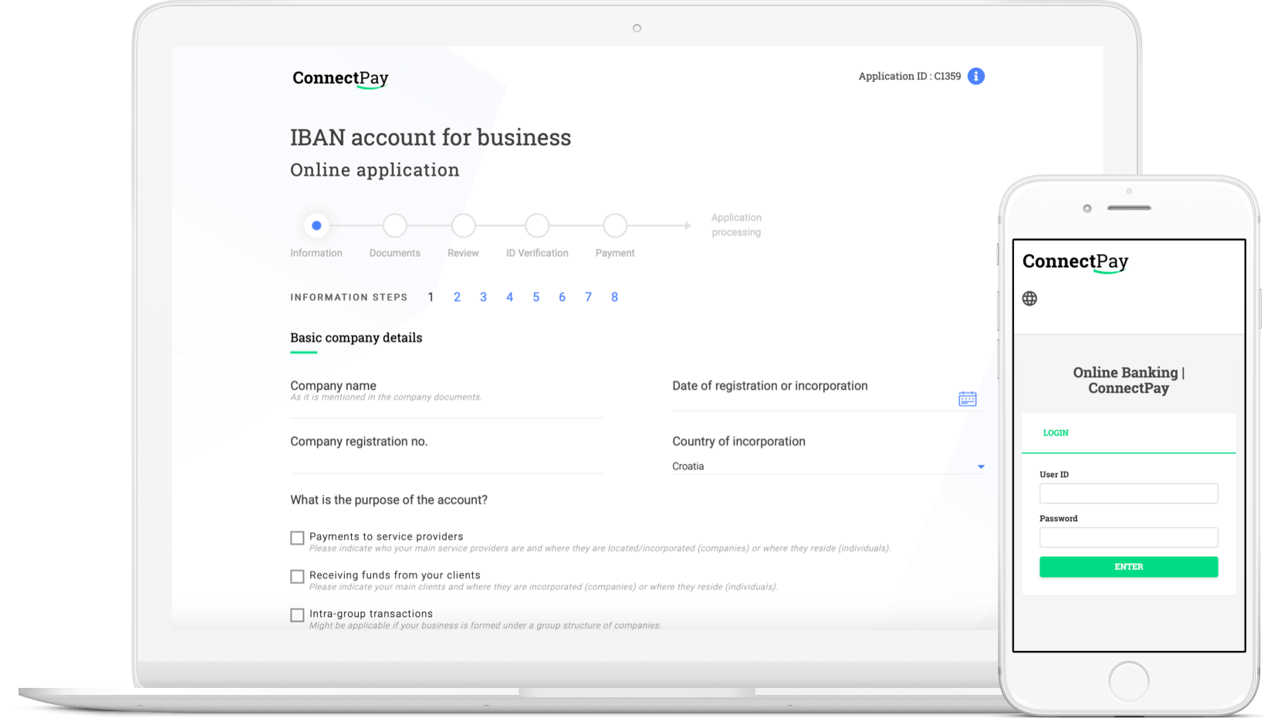This screenshot has height=718, width=1264.
Task: Tick the Intra-group transactions checkbox
Action: (297, 615)
